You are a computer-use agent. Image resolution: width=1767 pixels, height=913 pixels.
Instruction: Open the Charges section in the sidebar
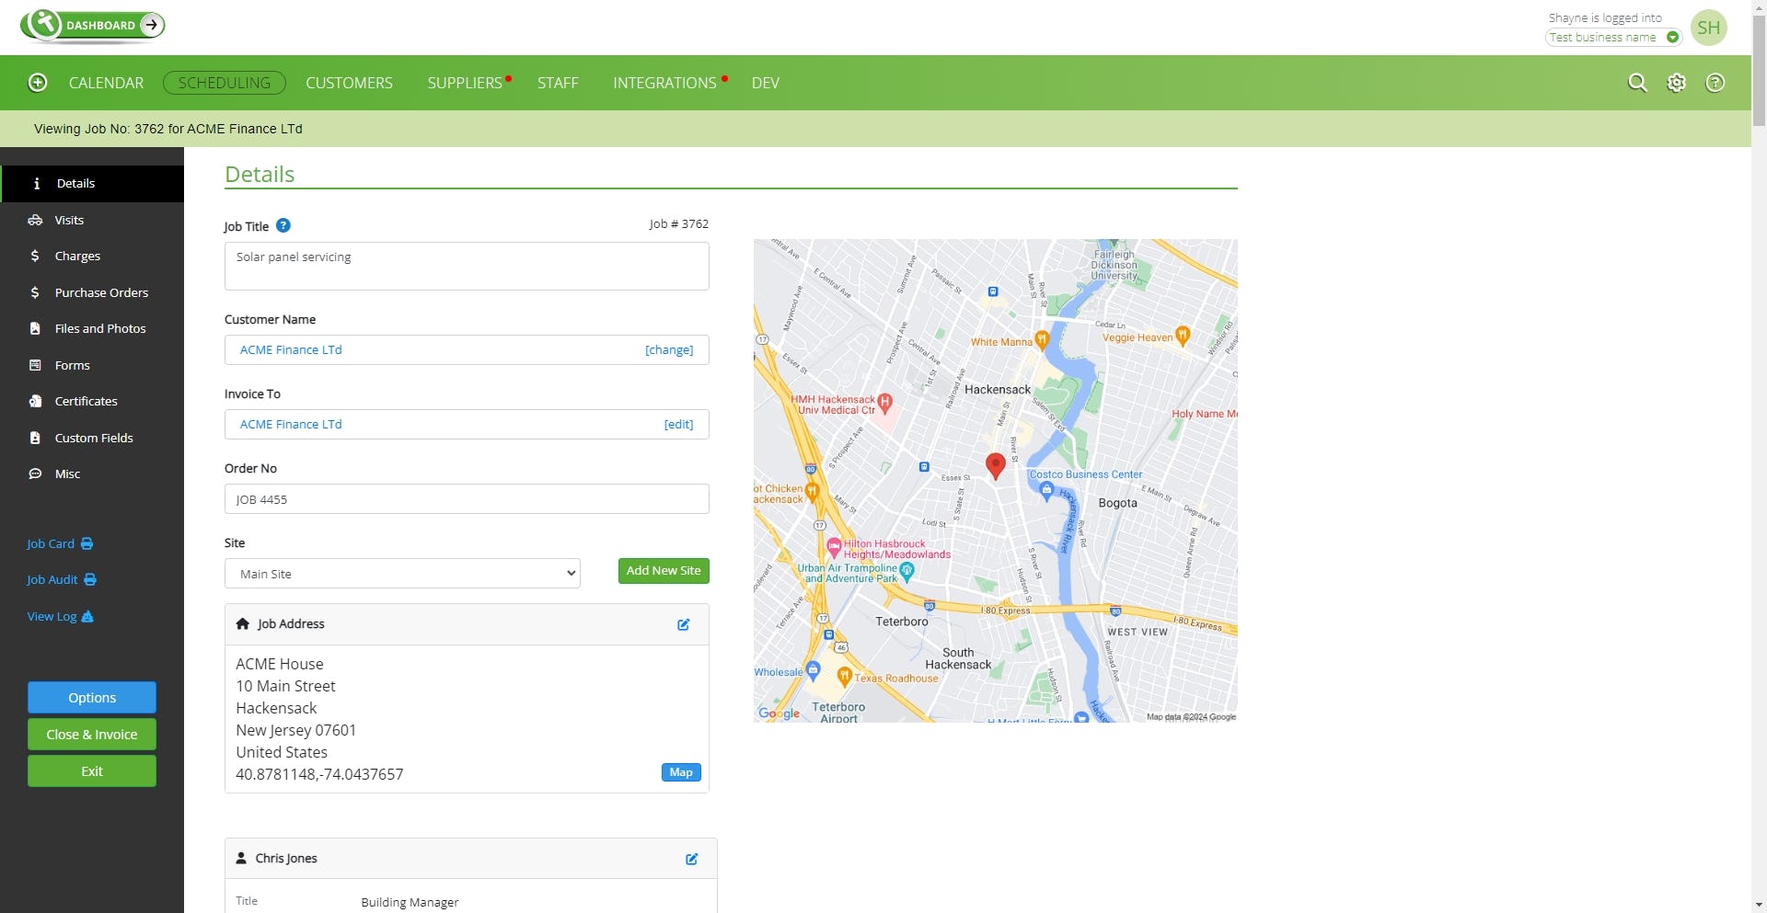coord(77,256)
